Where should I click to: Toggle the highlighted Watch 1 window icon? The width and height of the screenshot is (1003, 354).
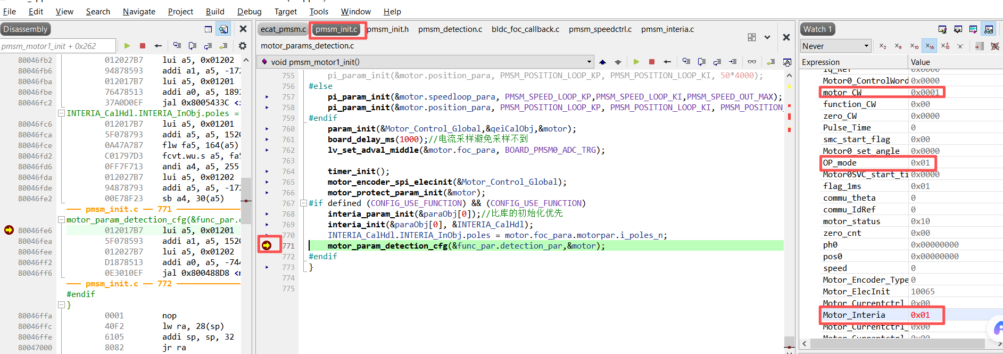coord(989,29)
